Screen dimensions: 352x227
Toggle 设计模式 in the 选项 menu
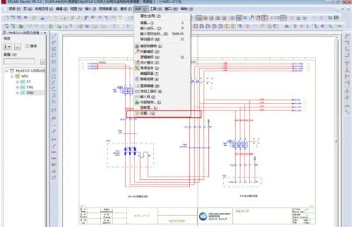click(163, 63)
